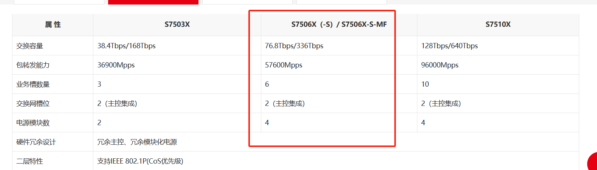Click the 电源模块数 row label
Viewport: 597px width, 170px height.
[33, 123]
